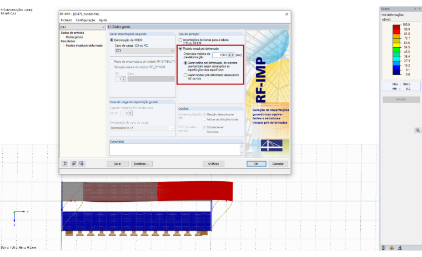The width and height of the screenshot is (422, 257).
Task: Close the Painel side panel
Action: (419, 9)
